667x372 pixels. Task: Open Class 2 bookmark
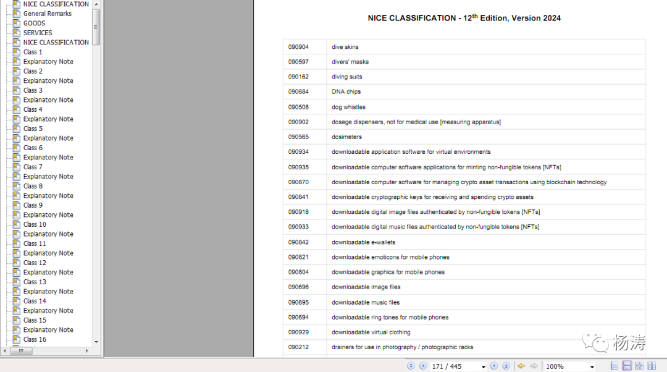pyautogui.click(x=33, y=71)
